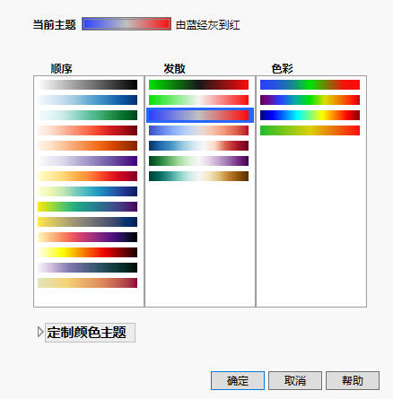Pick the green-white-purple diverging gradient
The height and width of the screenshot is (399, 393).
coord(198,160)
